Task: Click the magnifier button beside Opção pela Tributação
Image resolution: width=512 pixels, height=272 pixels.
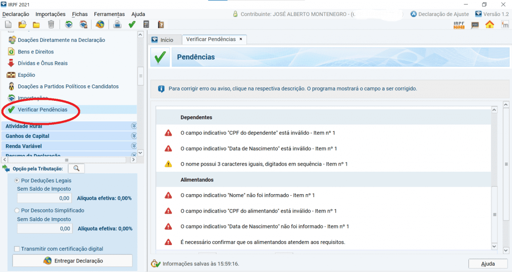Action: point(76,168)
